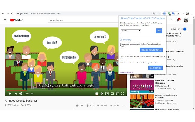Open the Donate to the developer link
The image size is (195, 122).
pos(127,72)
